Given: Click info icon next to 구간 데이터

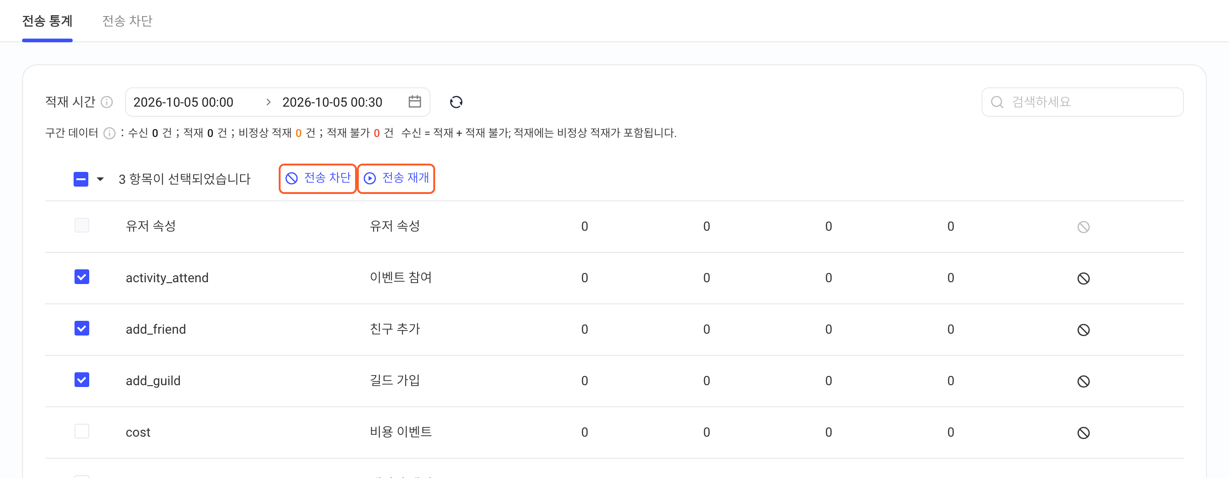Looking at the screenshot, I should pos(110,133).
